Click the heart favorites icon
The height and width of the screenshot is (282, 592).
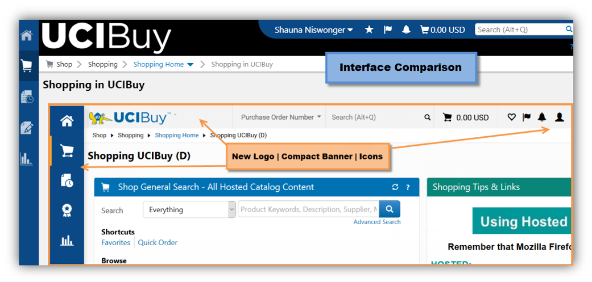point(511,117)
